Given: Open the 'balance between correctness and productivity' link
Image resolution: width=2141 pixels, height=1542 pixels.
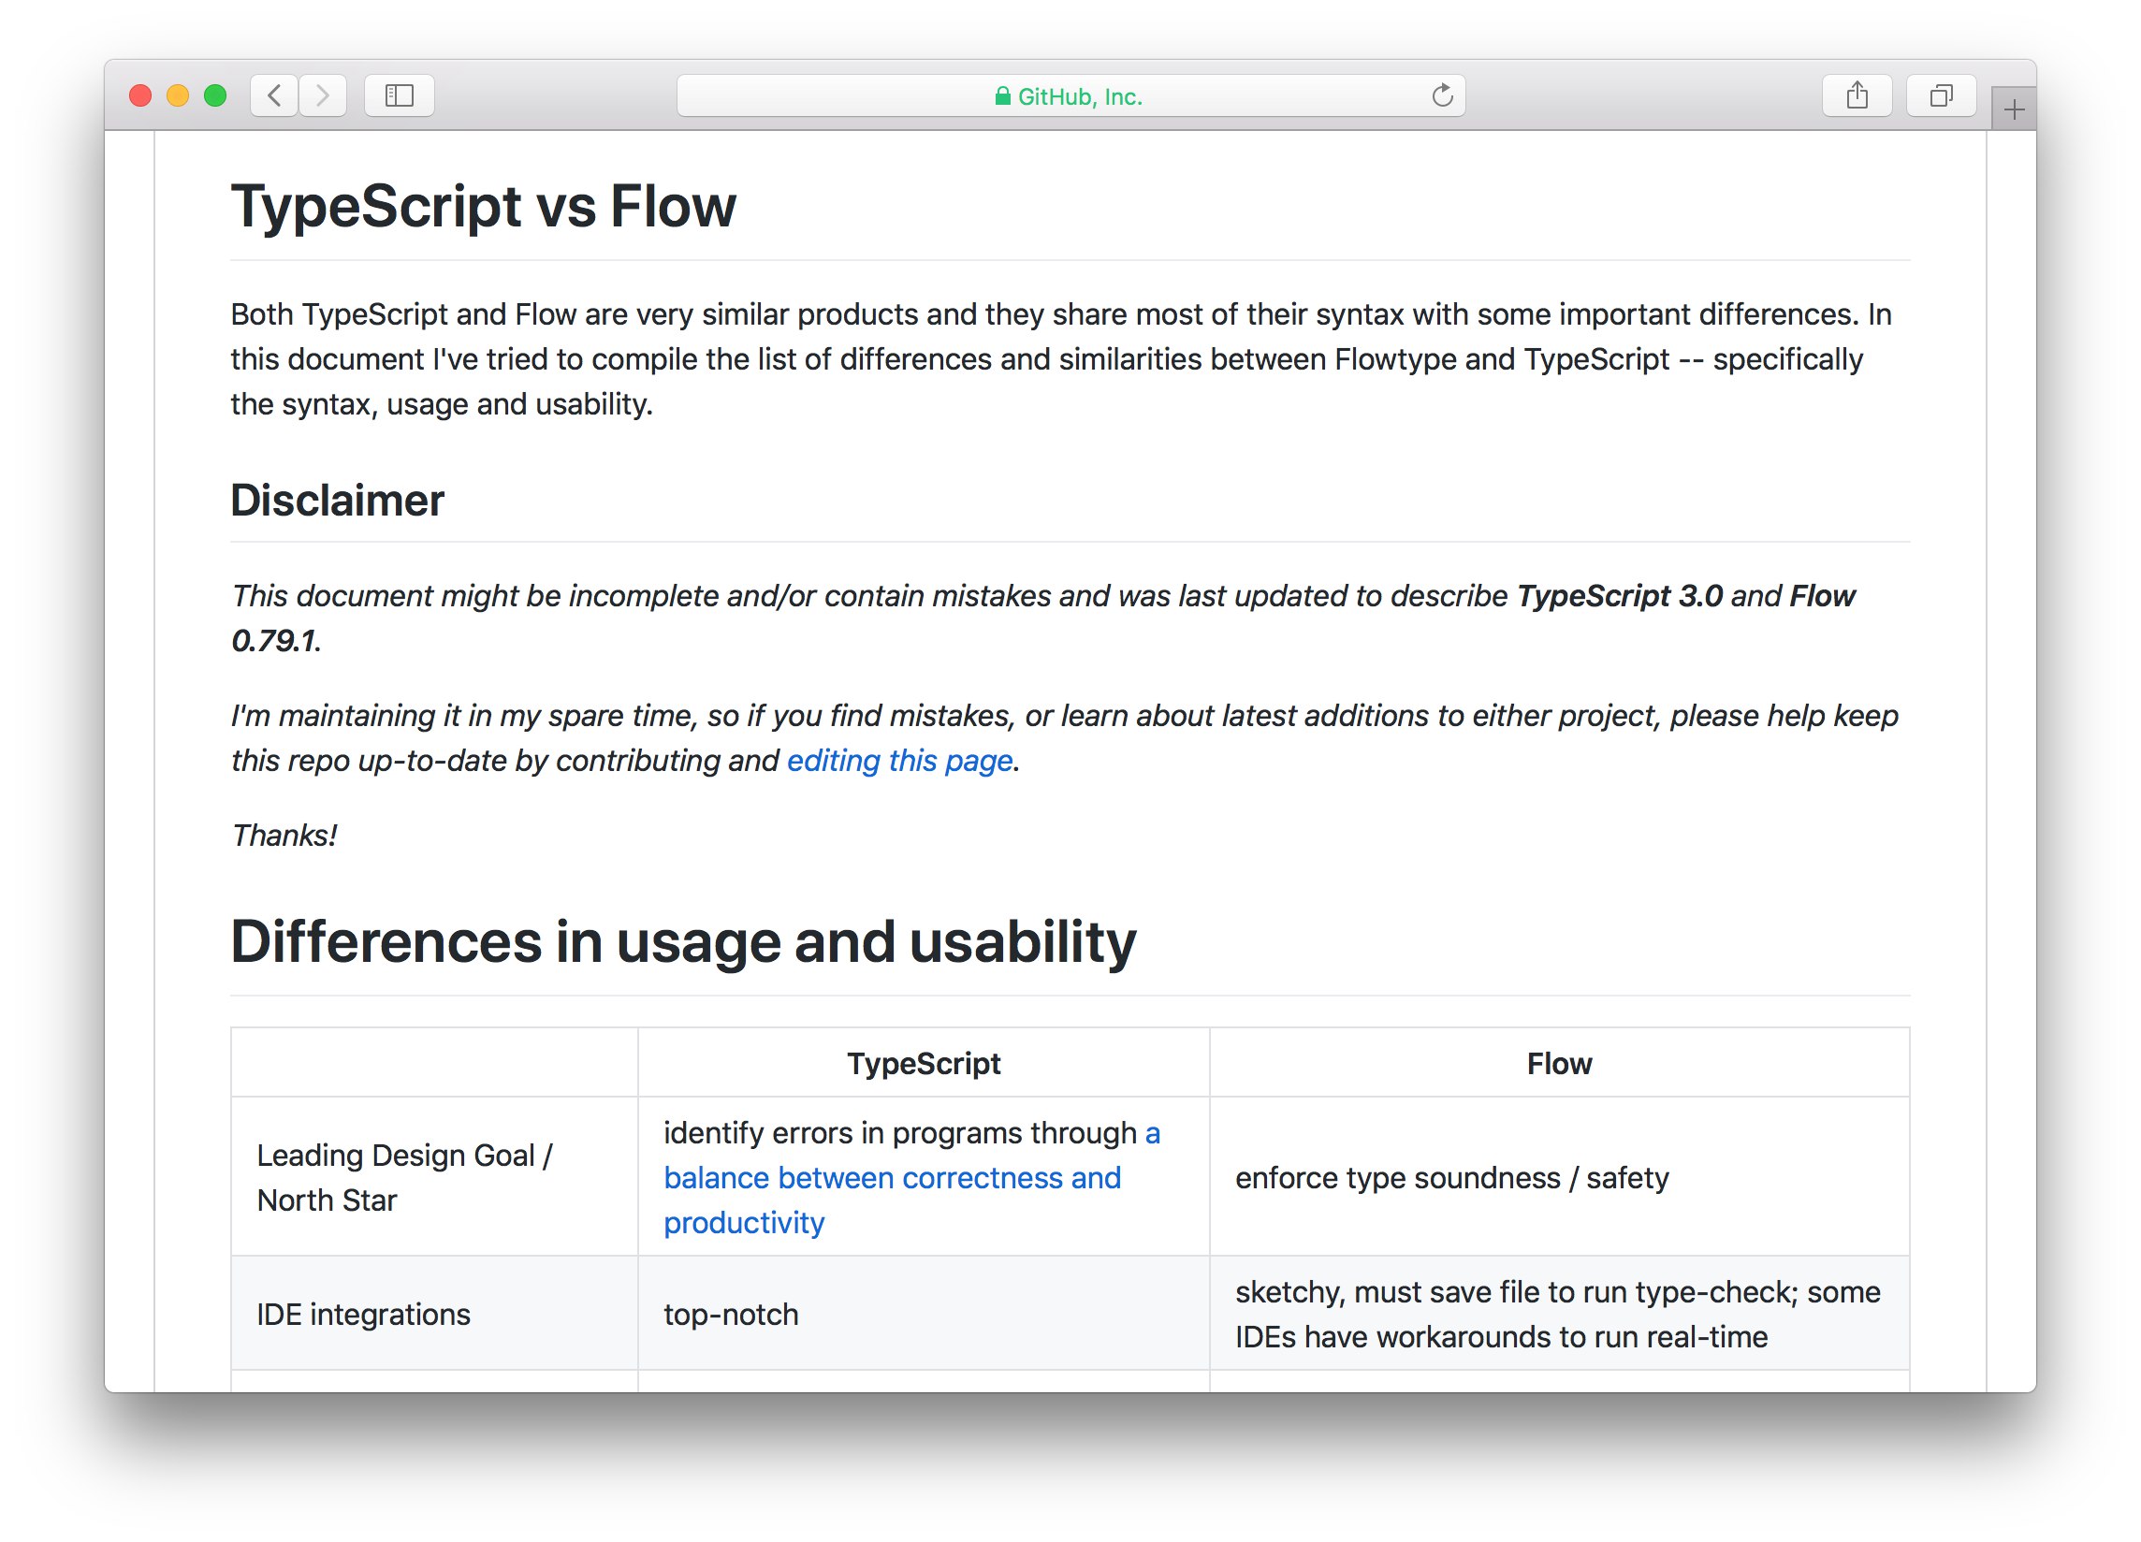Looking at the screenshot, I should pos(912,1178).
